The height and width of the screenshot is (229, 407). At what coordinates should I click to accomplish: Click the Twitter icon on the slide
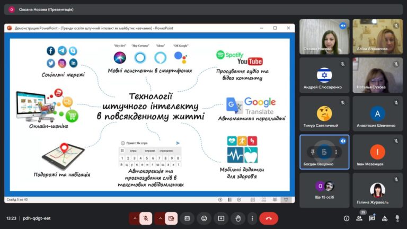[x=51, y=63]
